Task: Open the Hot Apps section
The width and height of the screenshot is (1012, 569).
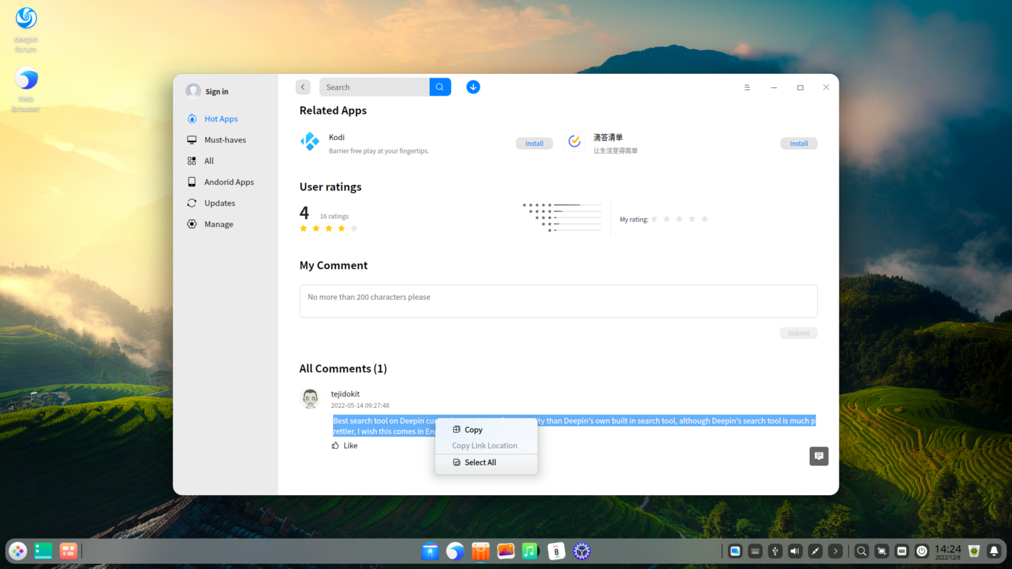Action: point(220,119)
